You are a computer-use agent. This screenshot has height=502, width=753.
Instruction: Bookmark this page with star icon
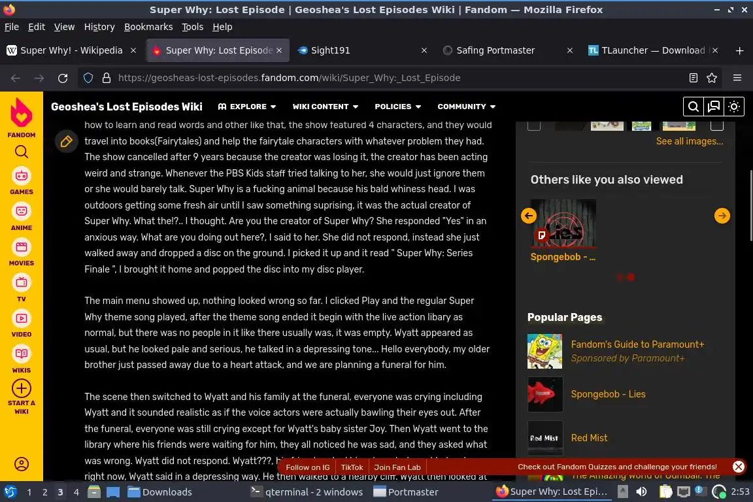coord(712,78)
